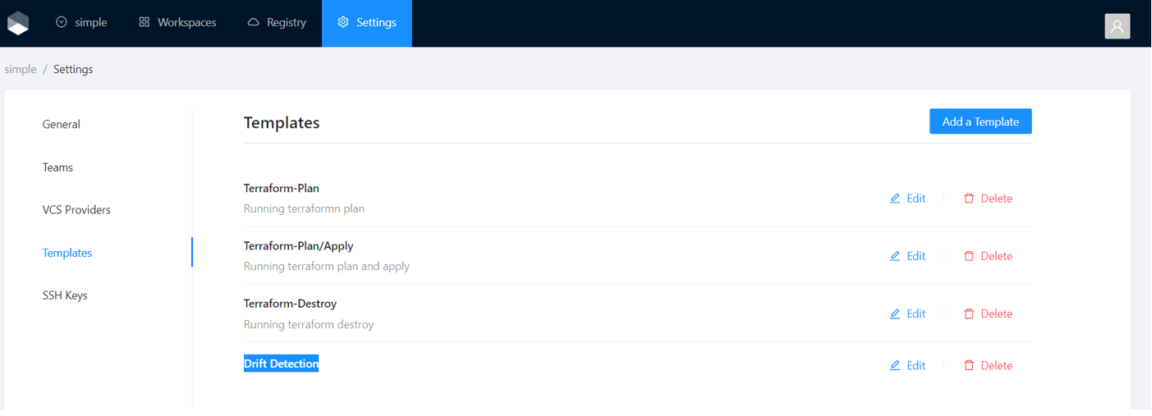
Task: Open the Workspaces menu
Action: point(177,22)
